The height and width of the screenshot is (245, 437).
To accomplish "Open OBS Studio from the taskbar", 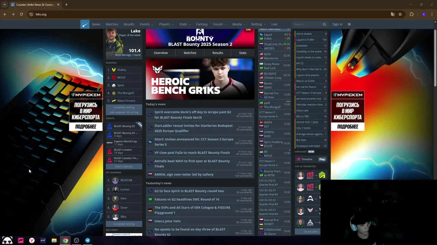I will pyautogui.click(x=76, y=240).
